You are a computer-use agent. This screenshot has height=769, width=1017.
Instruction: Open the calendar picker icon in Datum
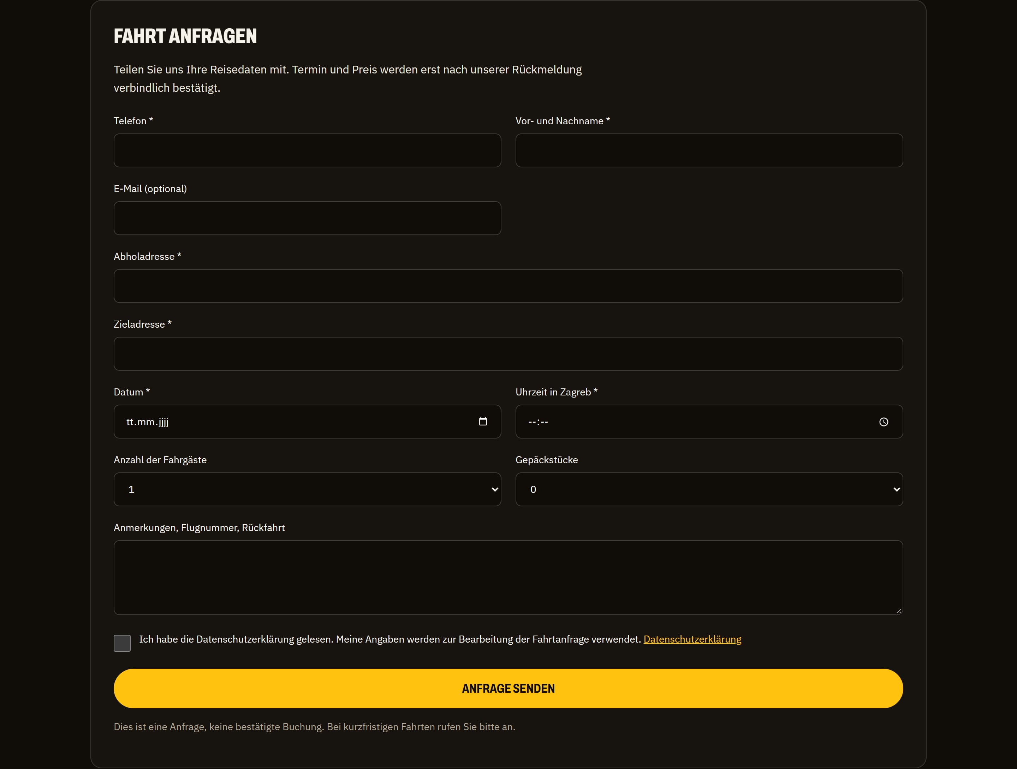tap(483, 422)
